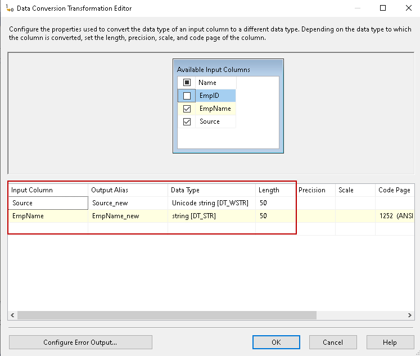Image resolution: width=420 pixels, height=356 pixels.
Task: Edit the EmpName_new output alias cell
Action: click(128, 216)
